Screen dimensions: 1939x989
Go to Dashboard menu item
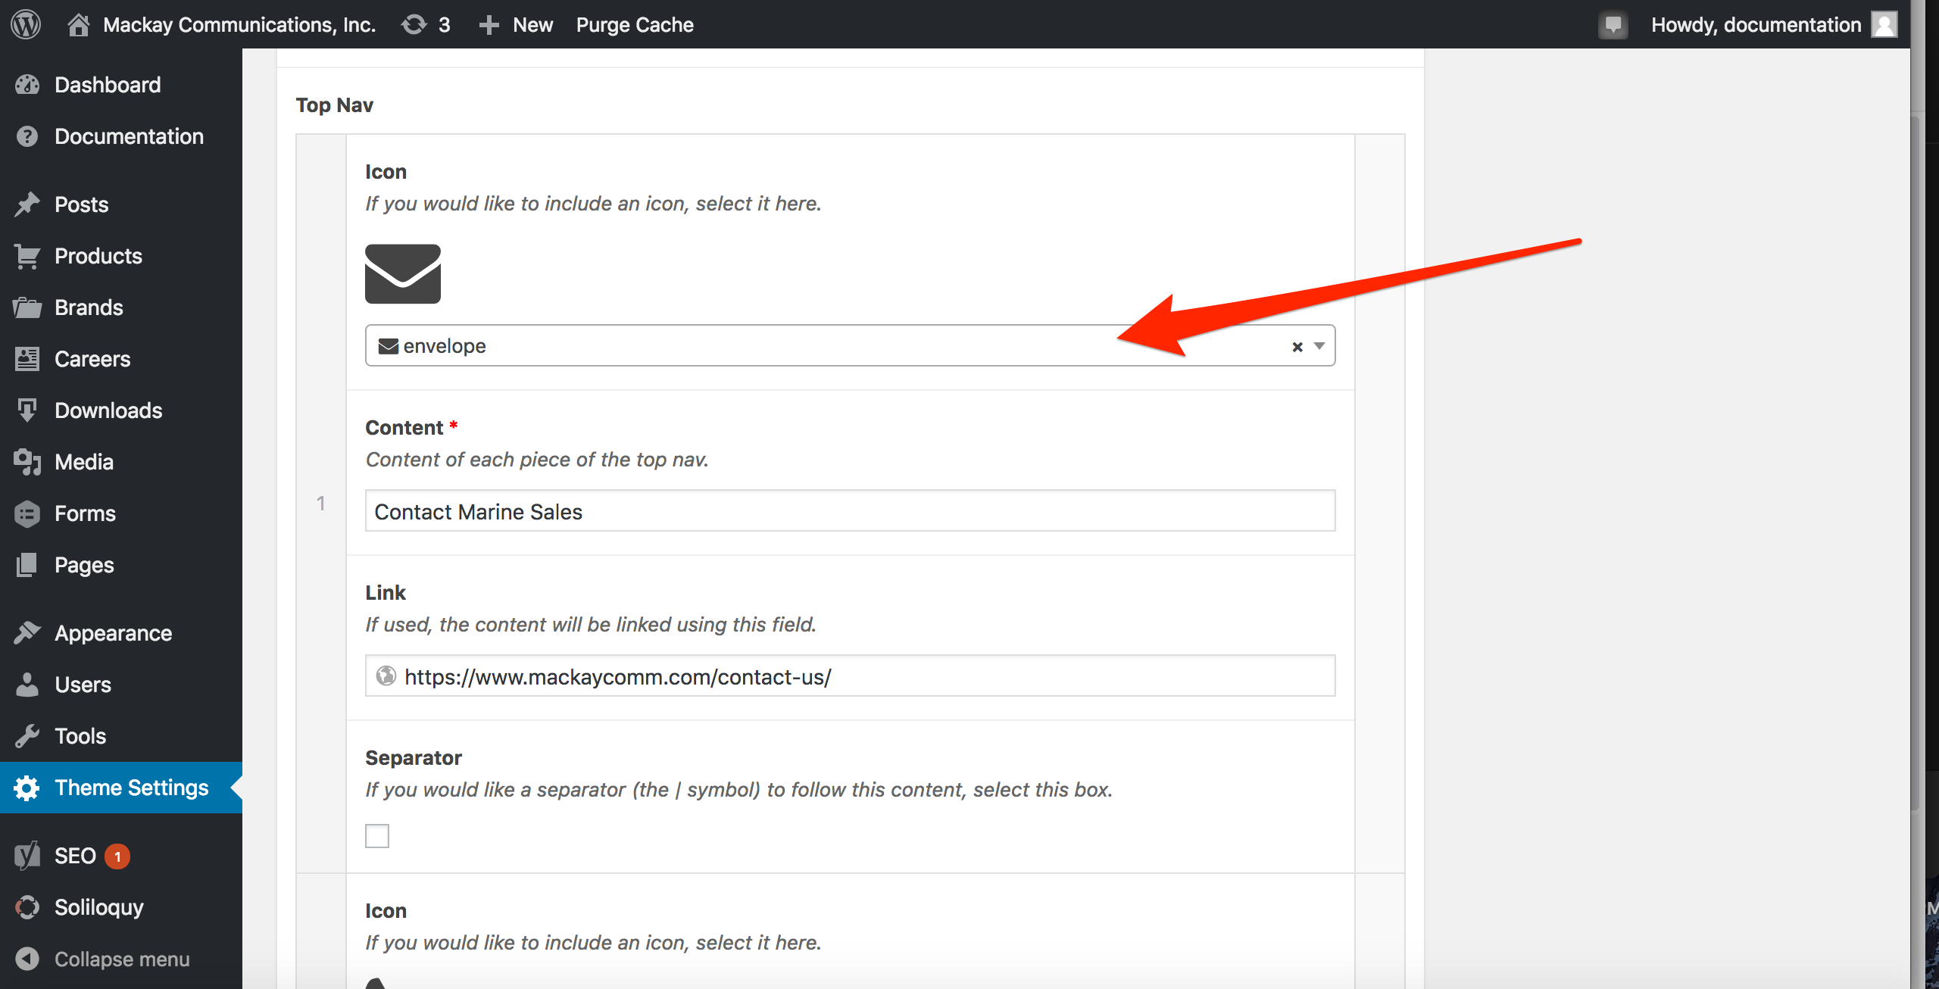tap(121, 85)
